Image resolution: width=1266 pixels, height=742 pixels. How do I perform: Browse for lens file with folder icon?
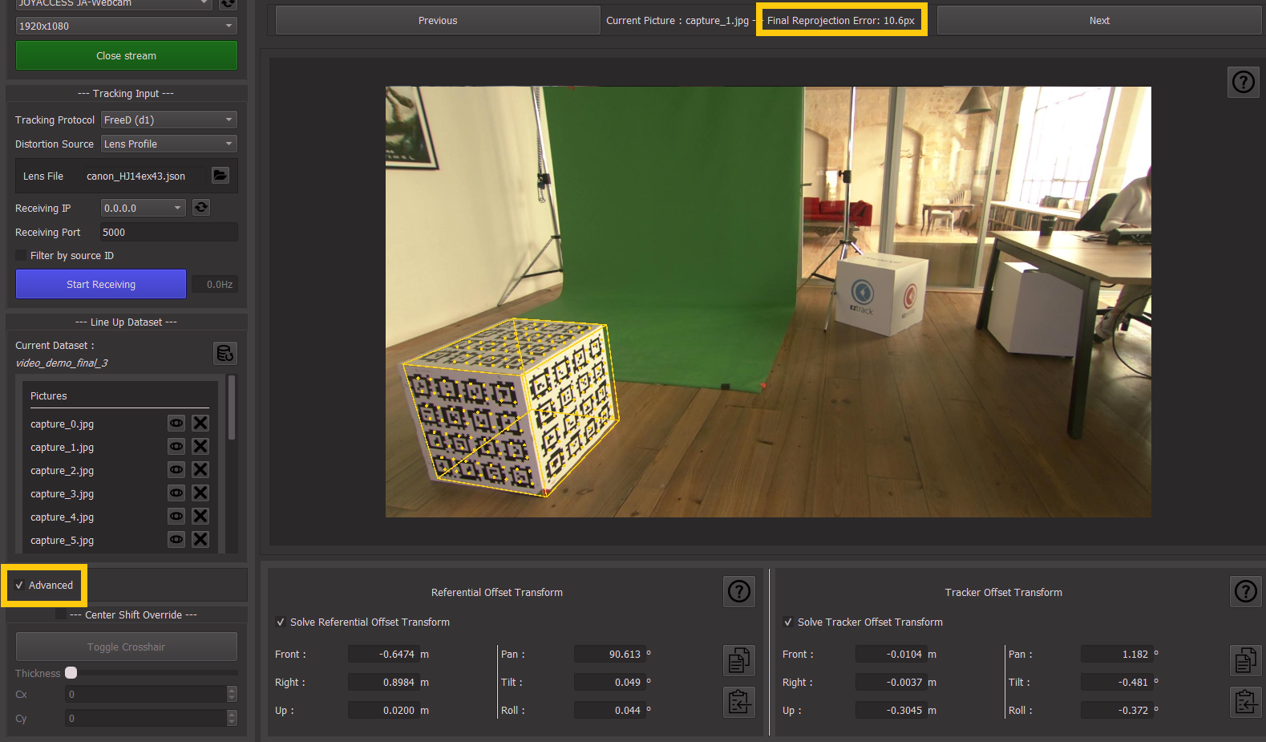pyautogui.click(x=220, y=176)
